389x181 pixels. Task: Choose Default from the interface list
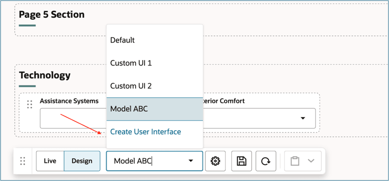point(155,40)
